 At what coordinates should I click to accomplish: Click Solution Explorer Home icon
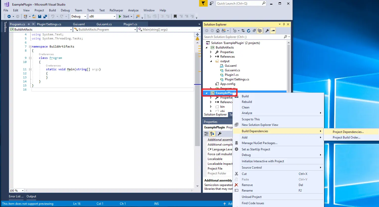[x=218, y=31]
